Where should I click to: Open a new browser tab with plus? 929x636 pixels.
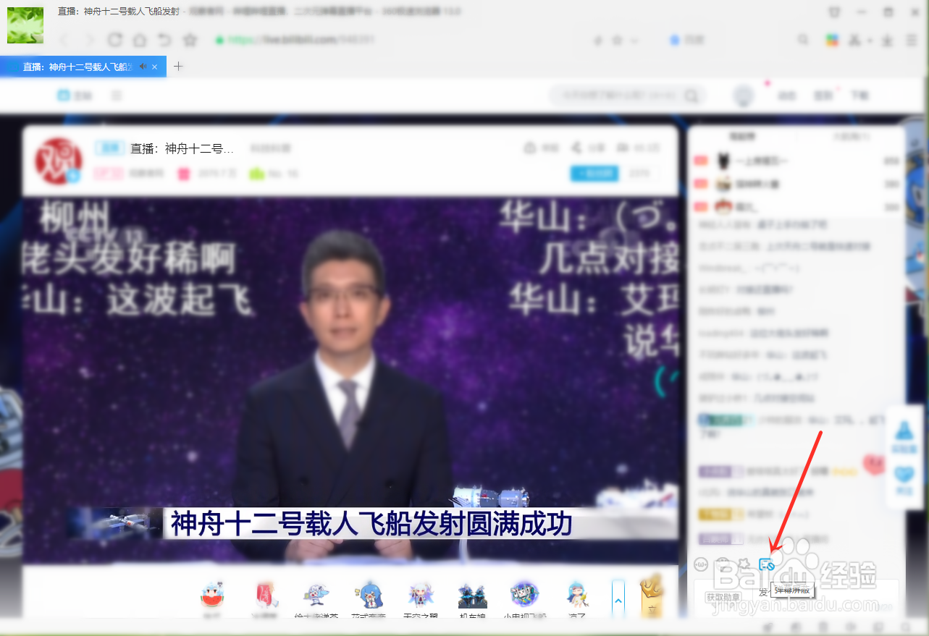click(178, 67)
